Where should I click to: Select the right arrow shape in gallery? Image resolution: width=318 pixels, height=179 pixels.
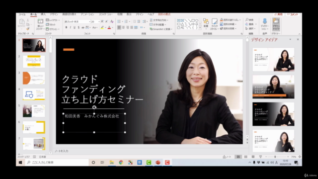[x=193, y=24]
